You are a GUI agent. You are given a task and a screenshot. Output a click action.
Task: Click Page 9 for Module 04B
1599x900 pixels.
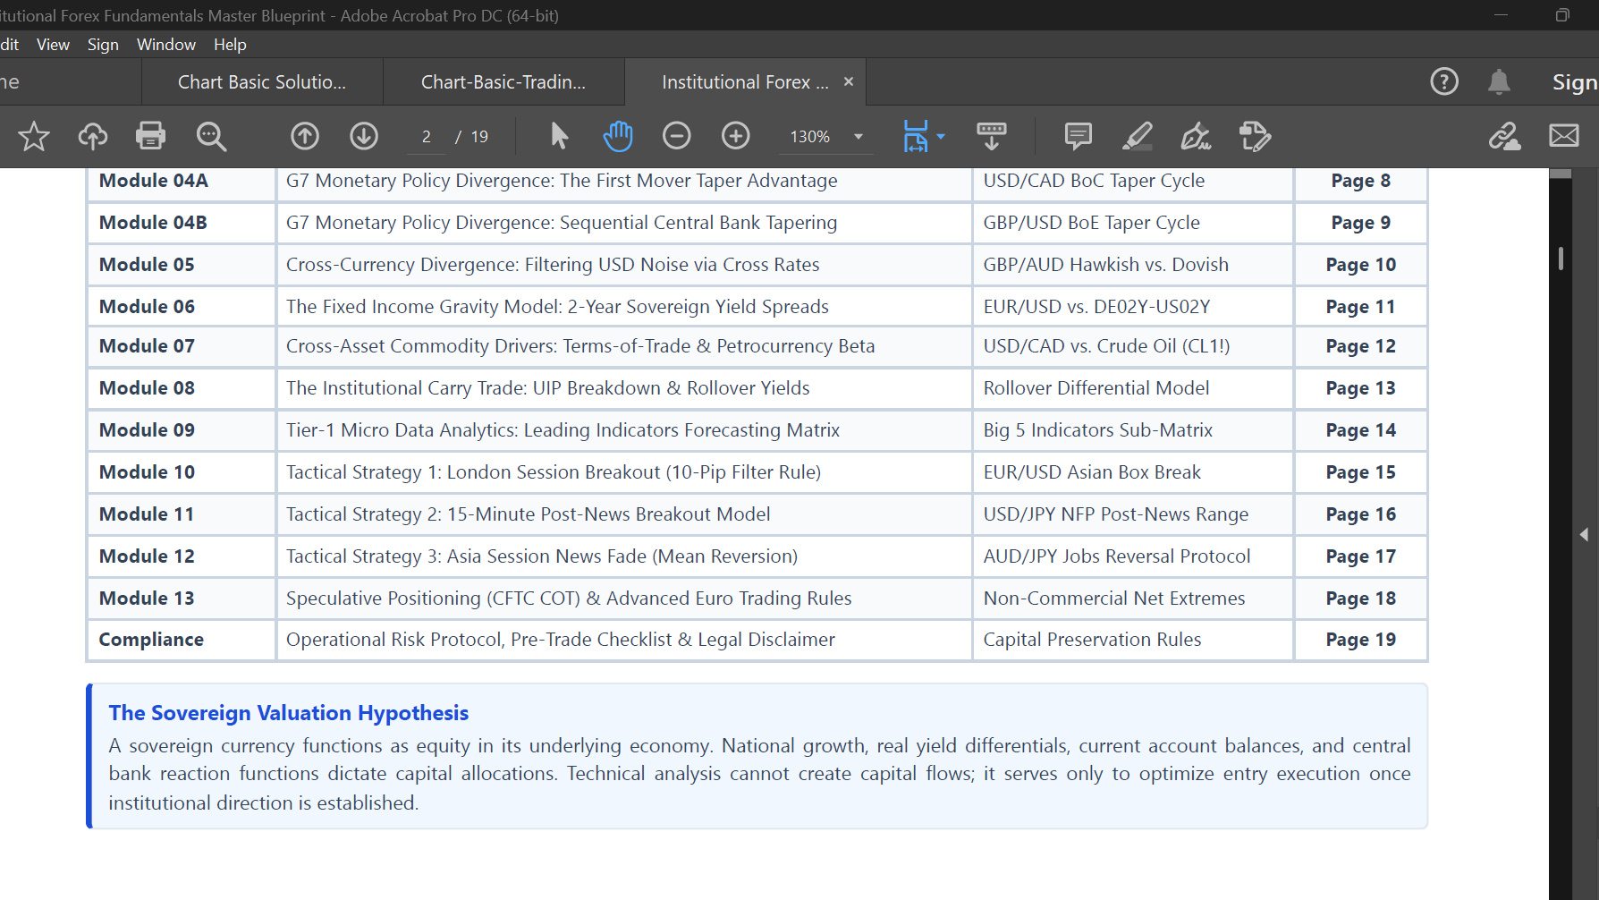[1360, 223]
